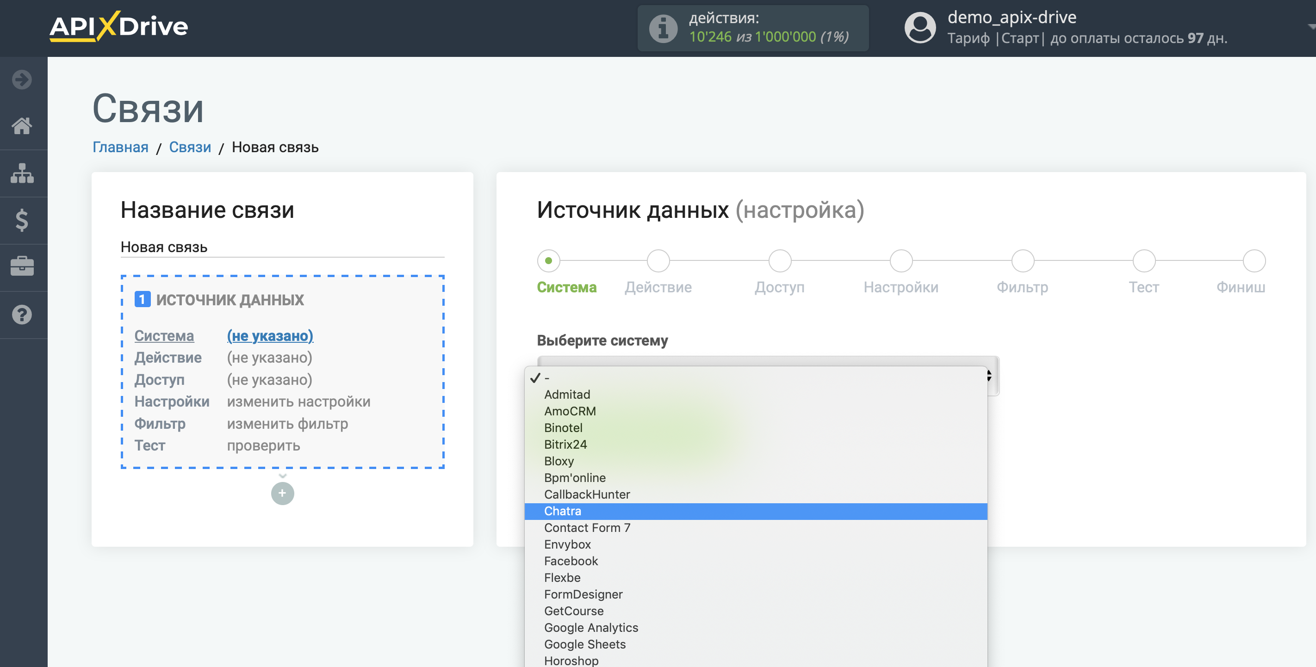Choose Binotel from the system list
1316x667 pixels.
[x=756, y=428]
